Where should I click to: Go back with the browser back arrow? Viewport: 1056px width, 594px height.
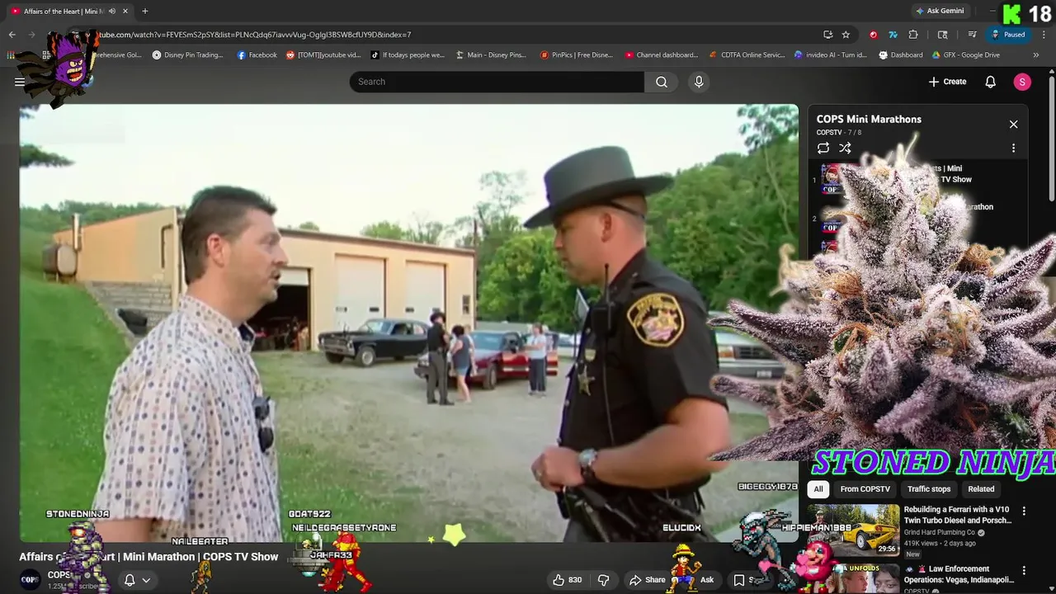[12, 35]
